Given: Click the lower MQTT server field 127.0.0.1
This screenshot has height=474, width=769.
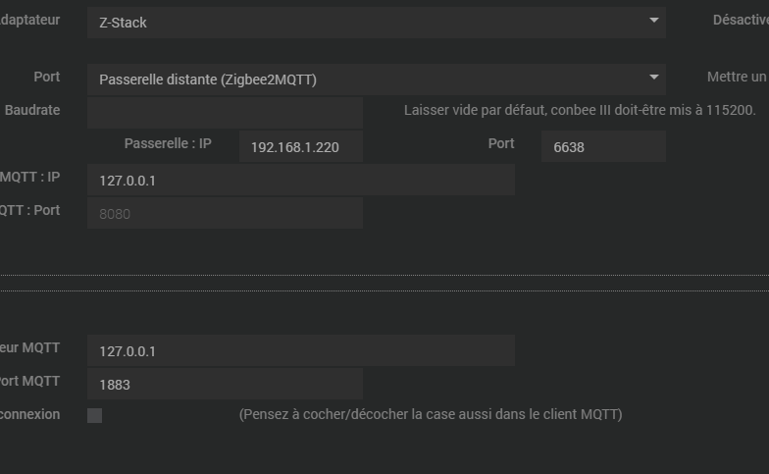Looking at the screenshot, I should 300,350.
